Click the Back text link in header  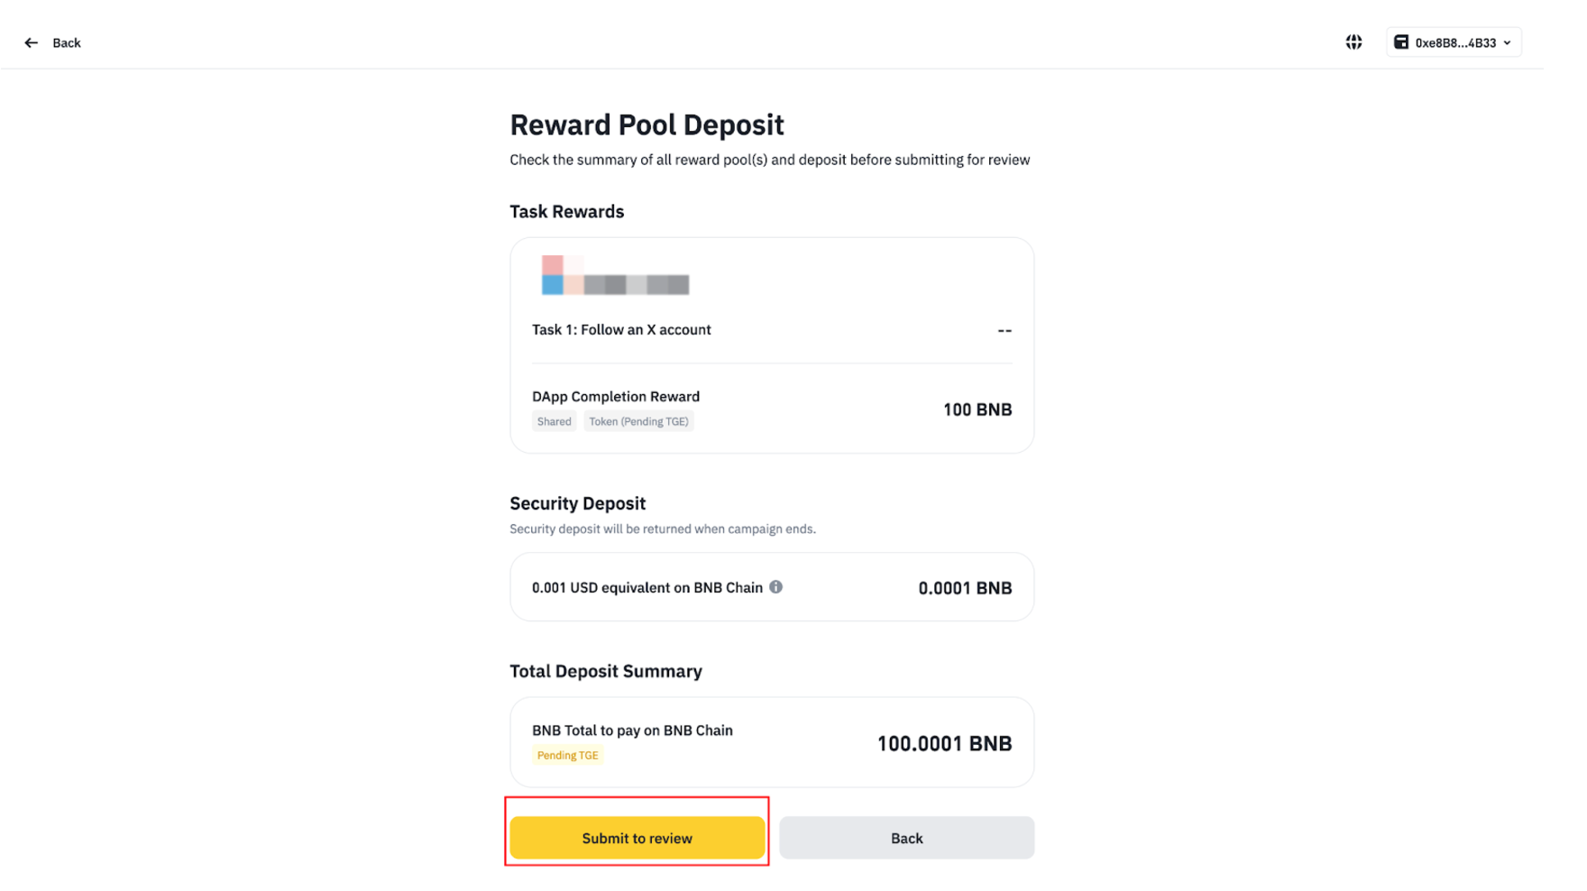point(67,42)
